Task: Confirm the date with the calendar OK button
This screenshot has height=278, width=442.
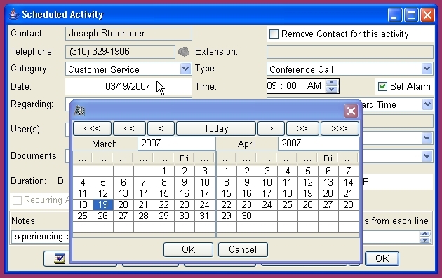Action: 188,249
